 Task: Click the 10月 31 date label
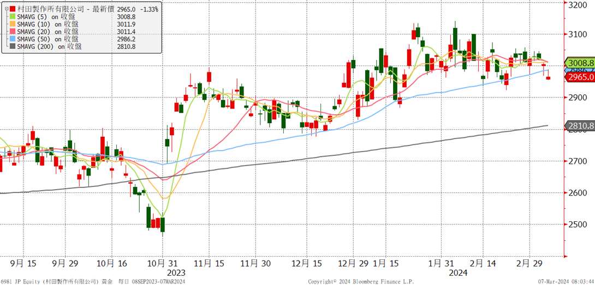click(163, 264)
